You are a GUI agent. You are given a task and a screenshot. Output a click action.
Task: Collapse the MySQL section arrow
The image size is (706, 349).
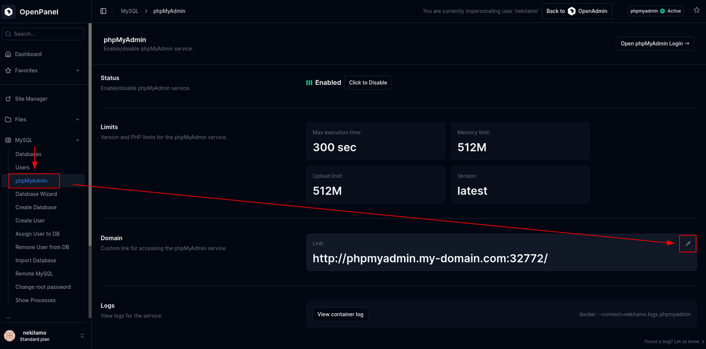click(77, 140)
